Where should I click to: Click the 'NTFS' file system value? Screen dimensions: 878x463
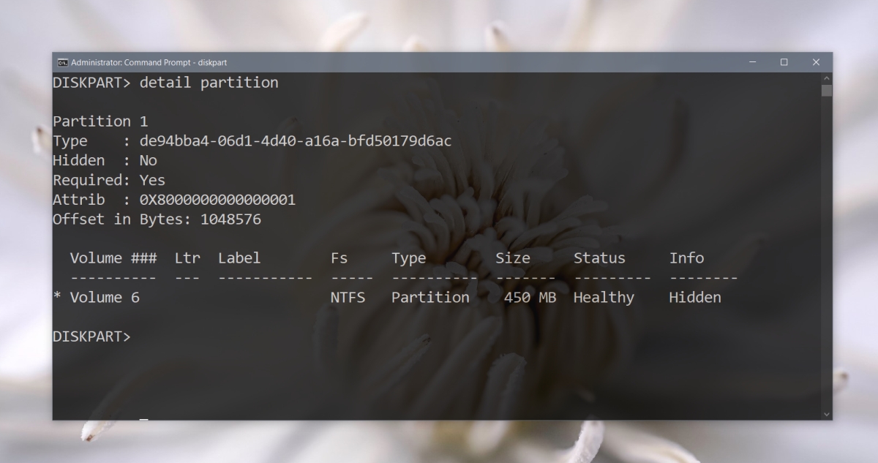[348, 298]
